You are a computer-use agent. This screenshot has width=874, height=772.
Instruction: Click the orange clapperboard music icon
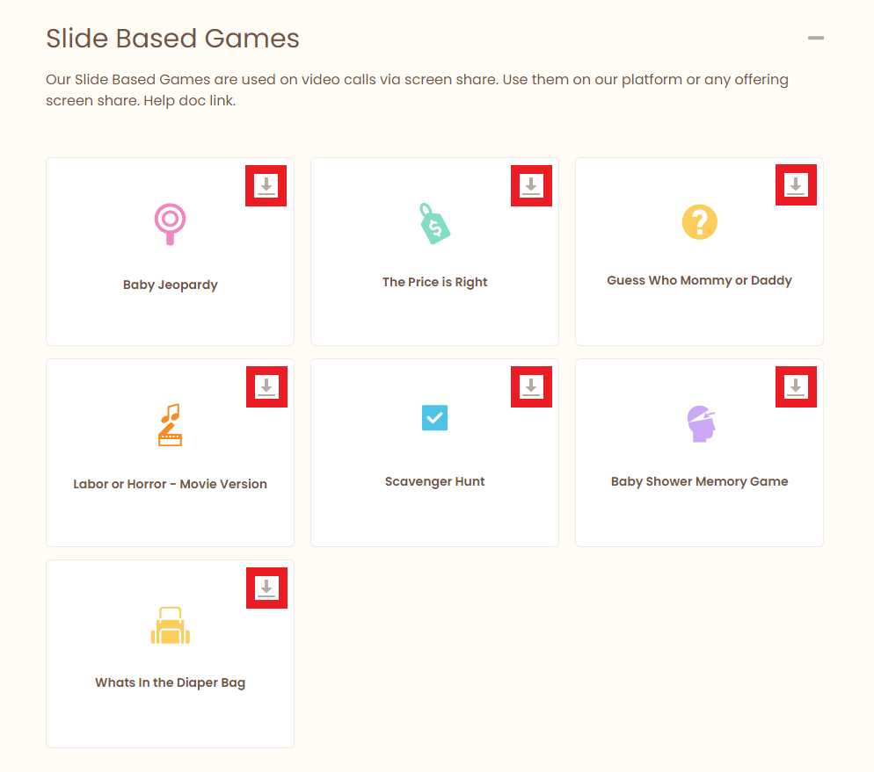point(170,425)
